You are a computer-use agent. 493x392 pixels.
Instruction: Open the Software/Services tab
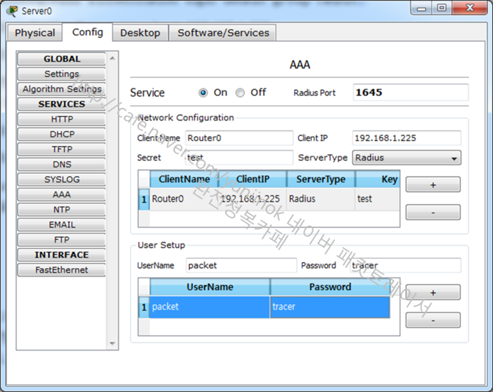[x=223, y=33]
